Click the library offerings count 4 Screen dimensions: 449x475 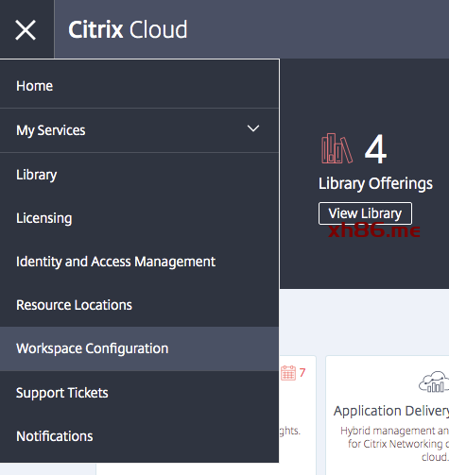pyautogui.click(x=375, y=149)
